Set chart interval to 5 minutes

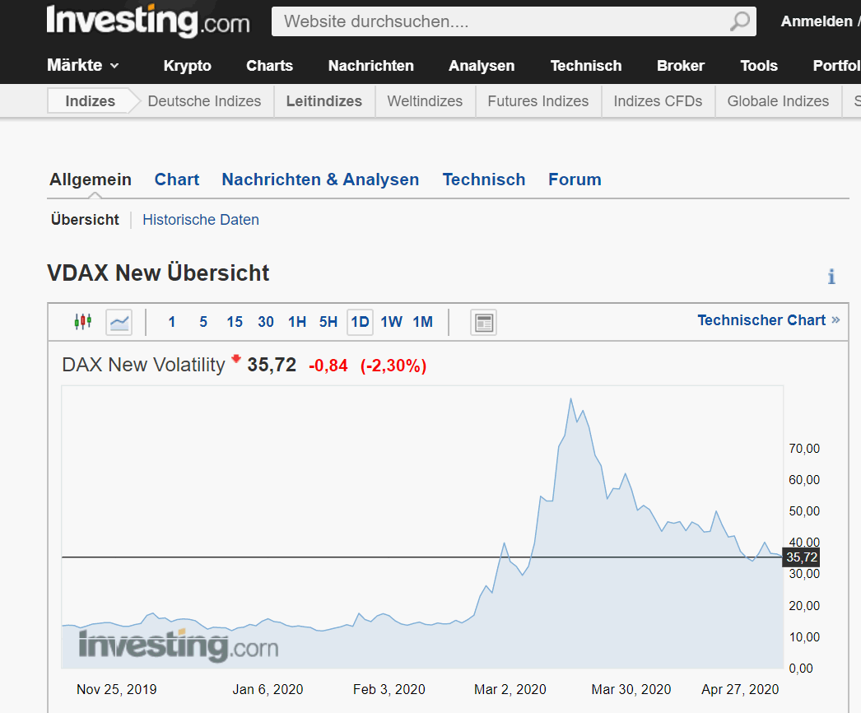coord(203,322)
